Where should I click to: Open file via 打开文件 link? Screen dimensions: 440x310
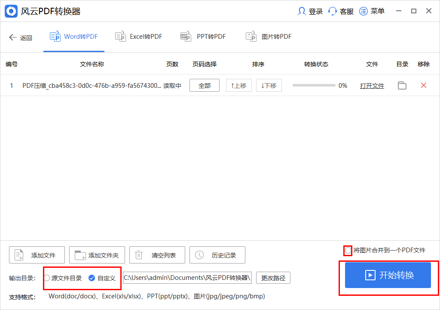tap(371, 85)
